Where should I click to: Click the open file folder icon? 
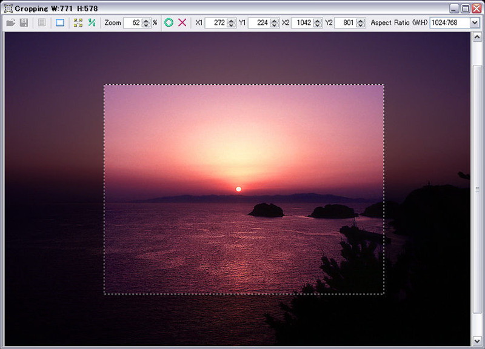click(x=10, y=22)
